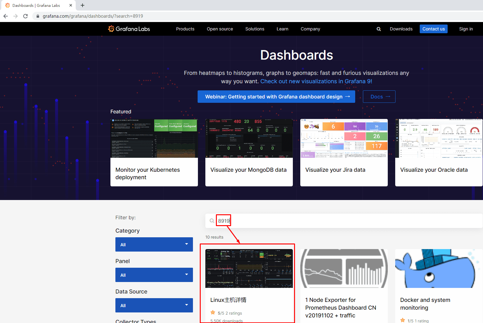Click the star rating icon on Linux主机详情
The image size is (483, 323).
click(x=213, y=312)
